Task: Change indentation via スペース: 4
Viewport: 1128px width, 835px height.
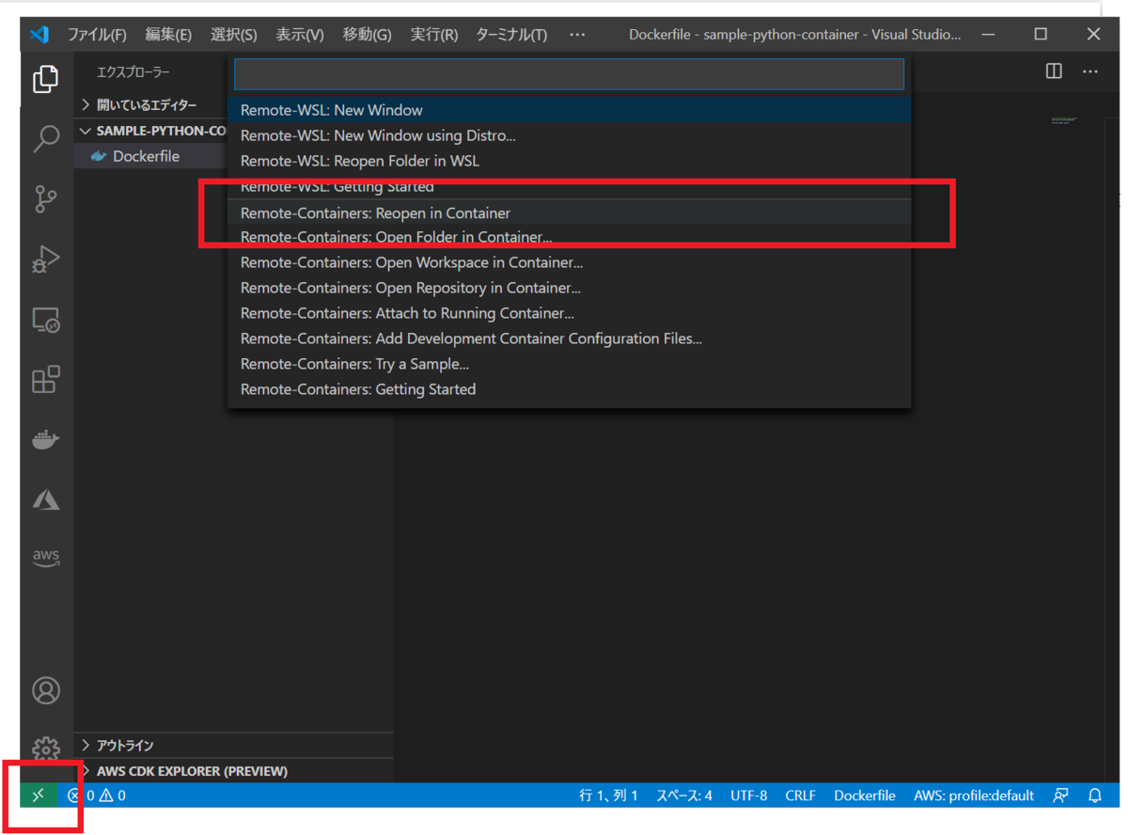Action: point(683,796)
